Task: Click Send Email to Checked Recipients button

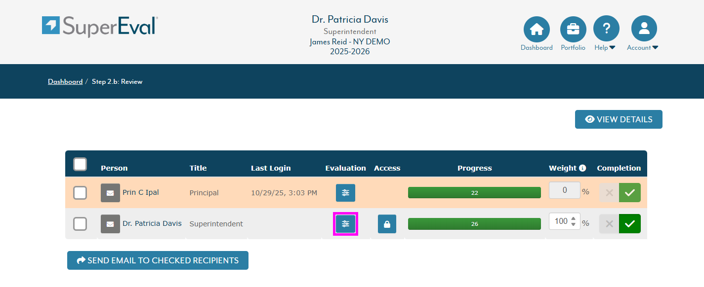Action: (x=158, y=260)
